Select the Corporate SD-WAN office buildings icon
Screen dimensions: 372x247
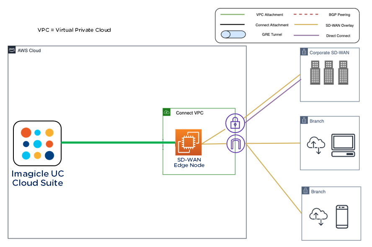click(329, 72)
